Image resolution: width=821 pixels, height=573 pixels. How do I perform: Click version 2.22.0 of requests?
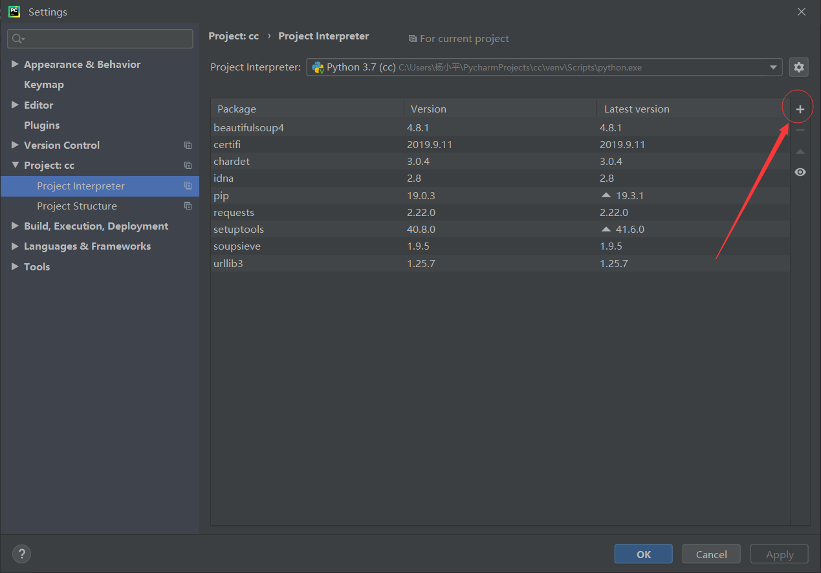[421, 212]
